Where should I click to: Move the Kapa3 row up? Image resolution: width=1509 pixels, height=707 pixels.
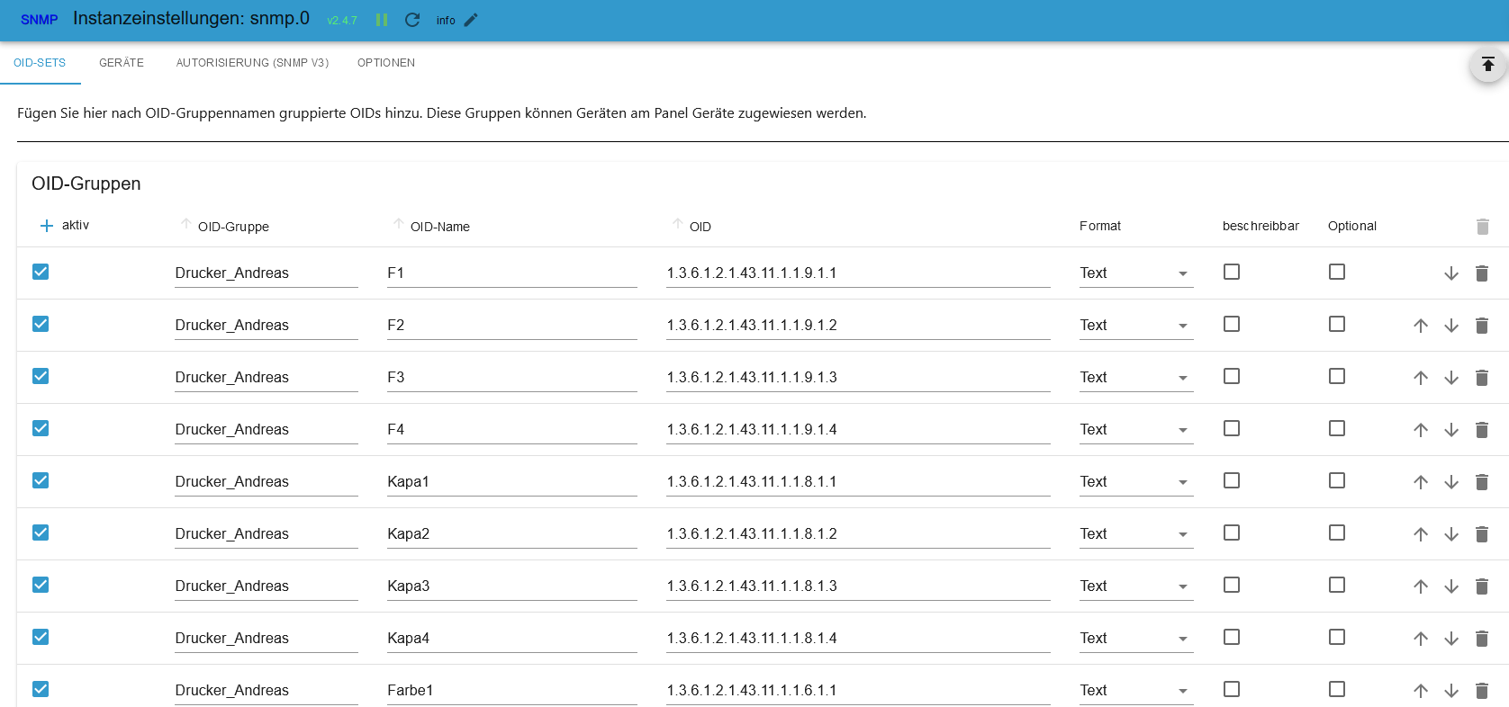coord(1421,586)
